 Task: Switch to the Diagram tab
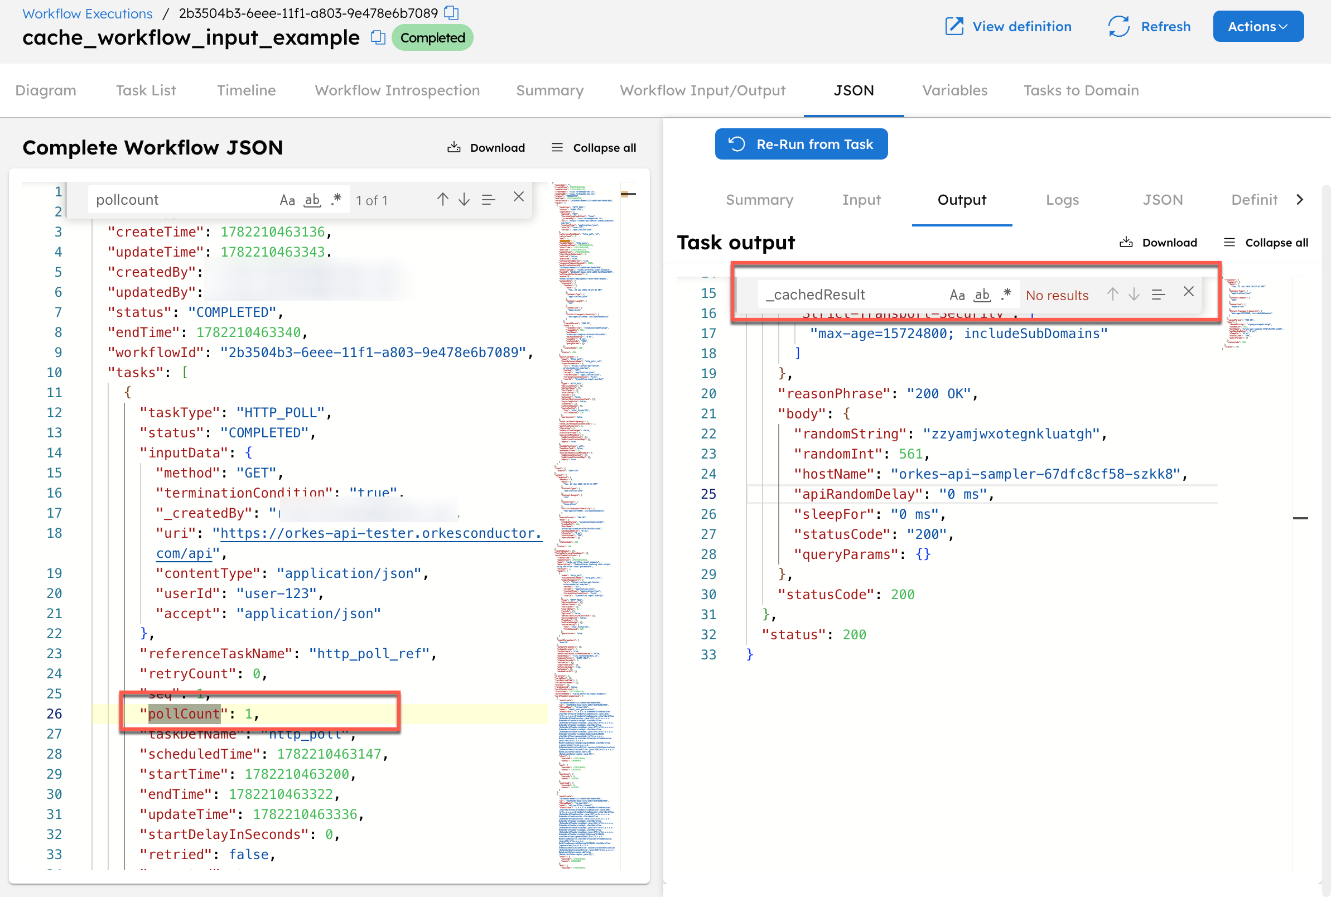click(46, 90)
